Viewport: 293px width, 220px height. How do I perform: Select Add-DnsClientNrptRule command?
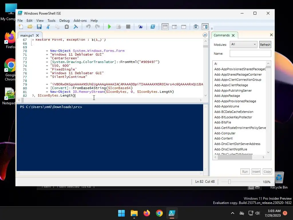pyautogui.click(x=231, y=149)
